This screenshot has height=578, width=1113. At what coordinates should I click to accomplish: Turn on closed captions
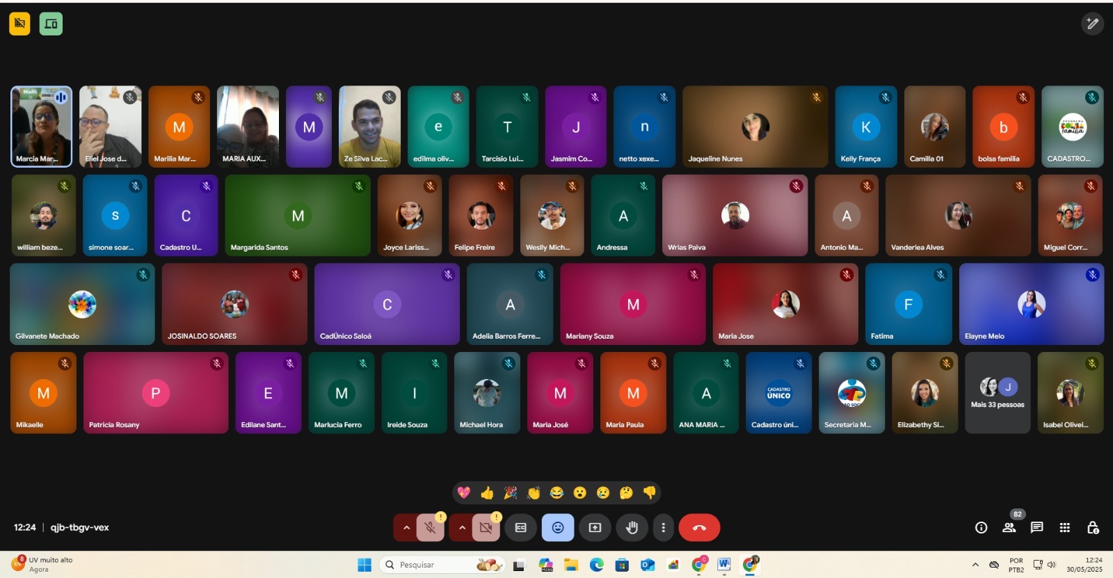(520, 528)
